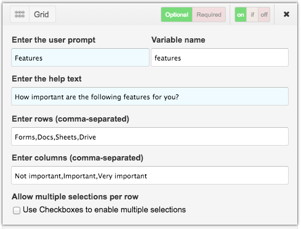Click the rows input with Forms,Docs,Sheets,Drive
The image size is (301, 229).
tap(150, 136)
